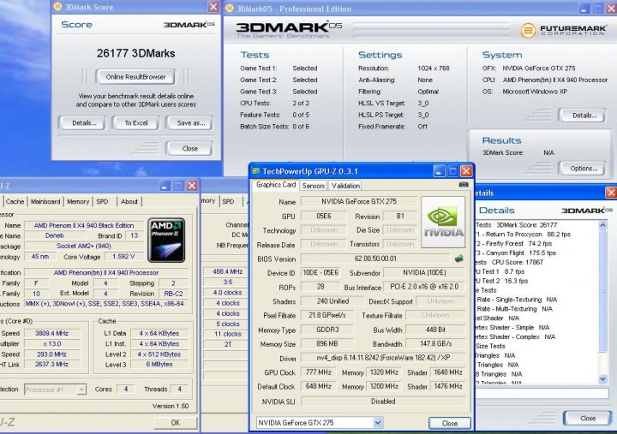Open the Processor #1 selection dropdown
The image size is (617, 434).
pos(81,389)
